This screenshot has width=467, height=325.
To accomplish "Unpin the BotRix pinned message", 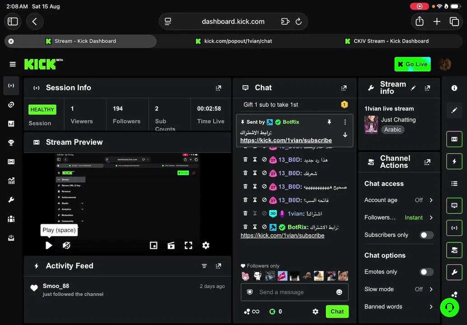I will click(x=329, y=122).
